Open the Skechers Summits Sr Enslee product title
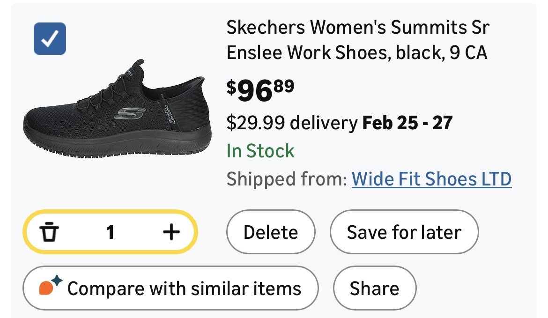 pos(357,40)
